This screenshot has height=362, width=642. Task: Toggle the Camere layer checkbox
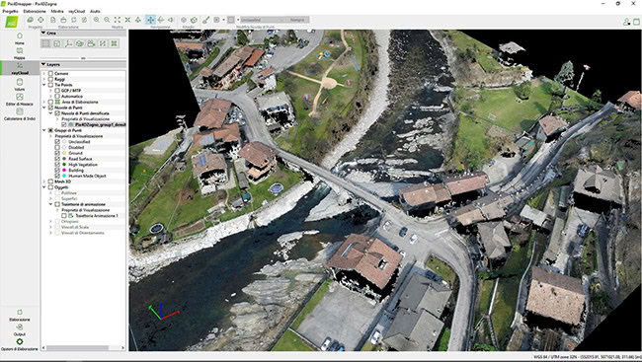pos(50,74)
